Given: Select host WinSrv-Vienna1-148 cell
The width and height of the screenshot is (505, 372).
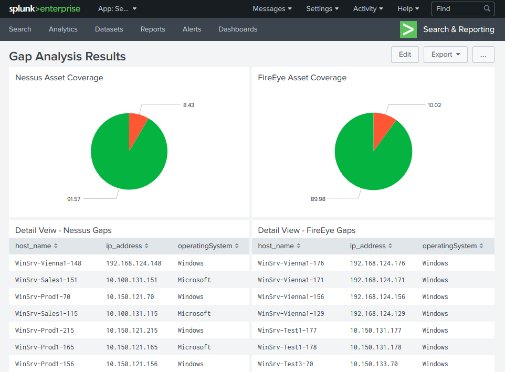Looking at the screenshot, I should [x=48, y=263].
